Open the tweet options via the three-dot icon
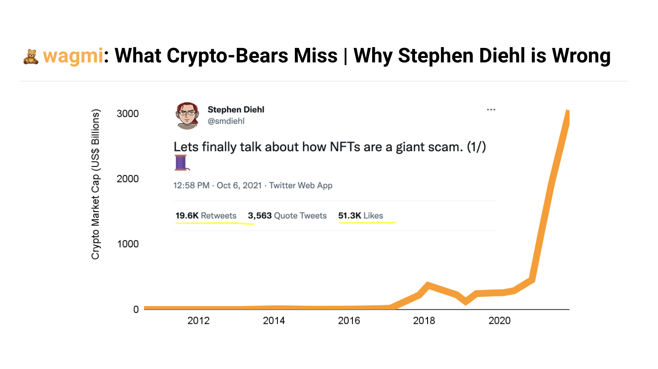658x369 pixels. click(491, 110)
